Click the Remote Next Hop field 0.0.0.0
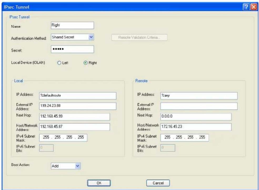 [196, 117]
